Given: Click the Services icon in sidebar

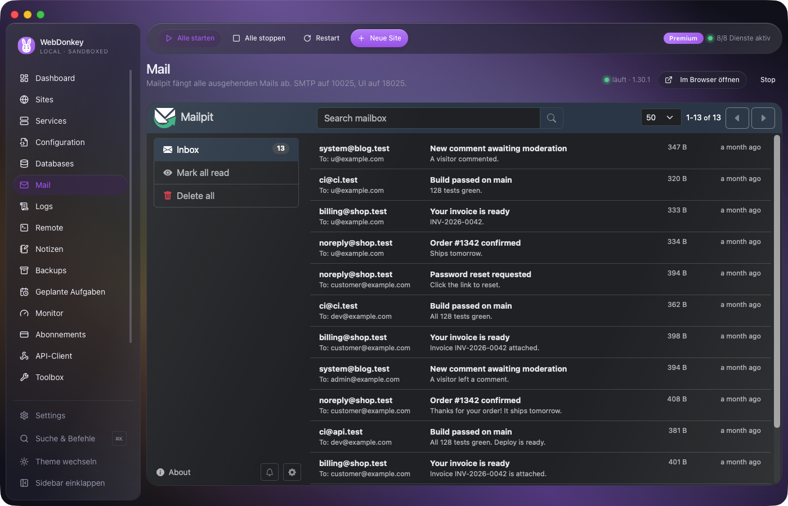Looking at the screenshot, I should tap(24, 121).
